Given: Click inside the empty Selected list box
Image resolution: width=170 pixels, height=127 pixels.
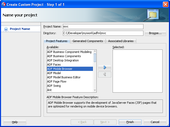Looking at the screenshot, I should (x=138, y=71).
